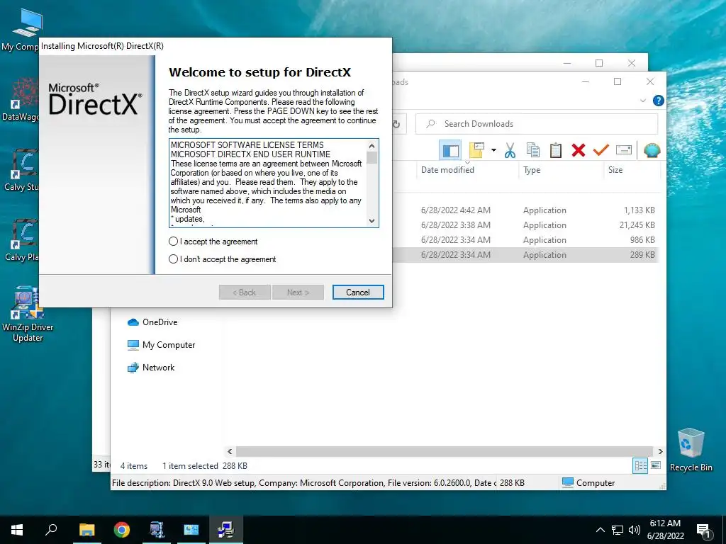726x544 pixels.
Task: Click the disabled Next button in DirectX setup
Action: click(x=298, y=293)
